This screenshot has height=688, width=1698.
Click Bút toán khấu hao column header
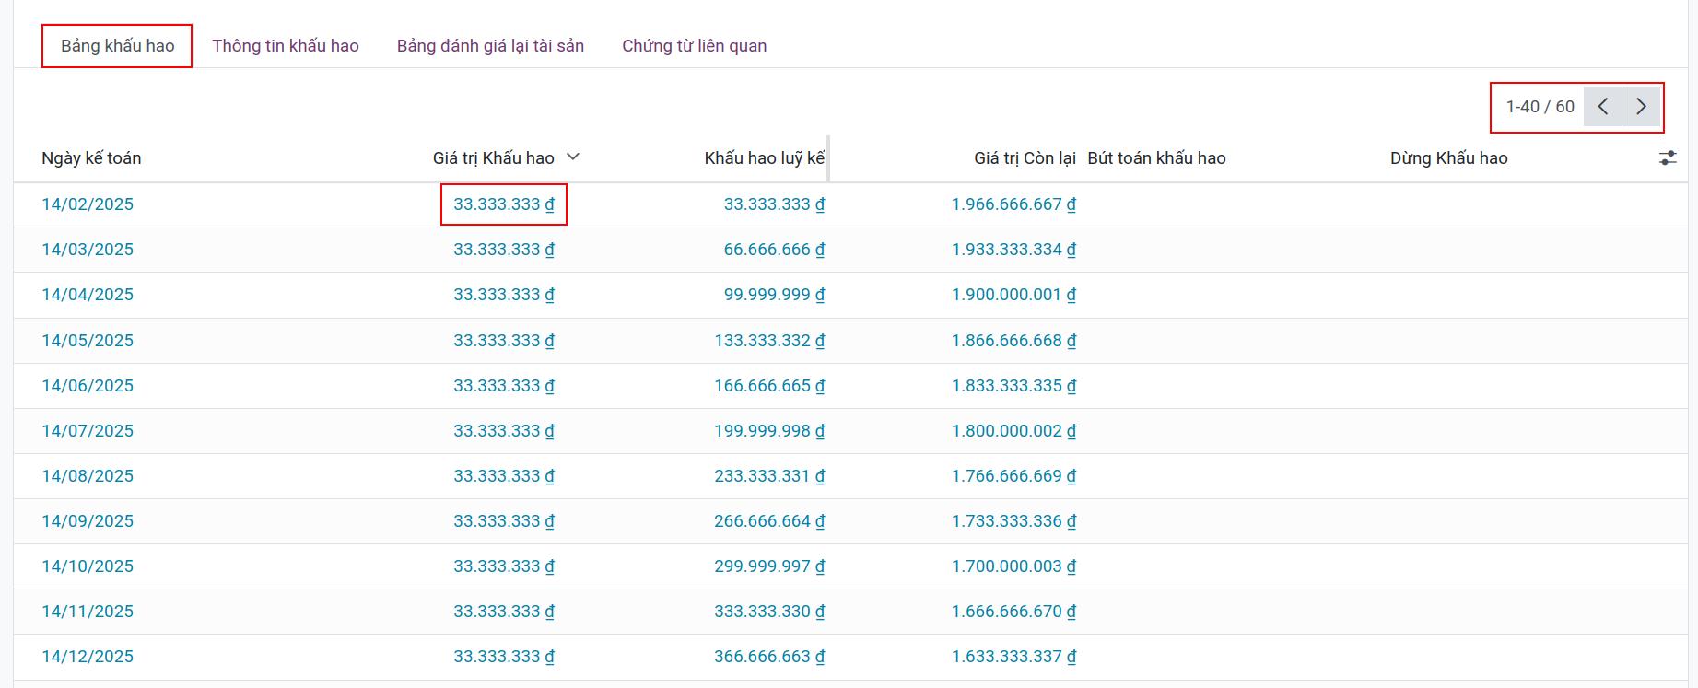coord(1156,158)
